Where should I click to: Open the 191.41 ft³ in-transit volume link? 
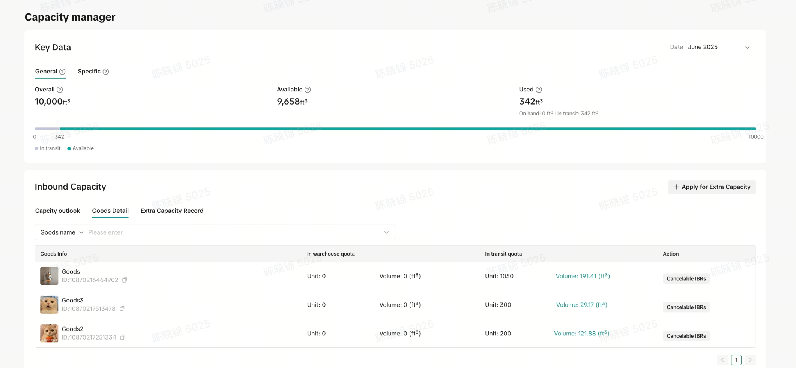pos(583,276)
